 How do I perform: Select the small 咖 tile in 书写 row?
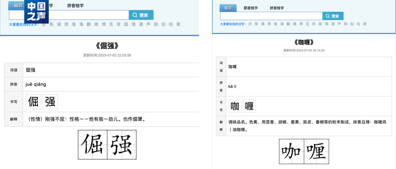point(235,106)
